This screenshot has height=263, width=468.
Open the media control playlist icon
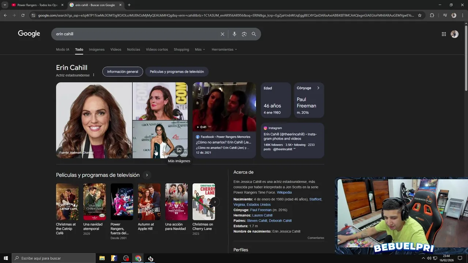tap(445, 15)
